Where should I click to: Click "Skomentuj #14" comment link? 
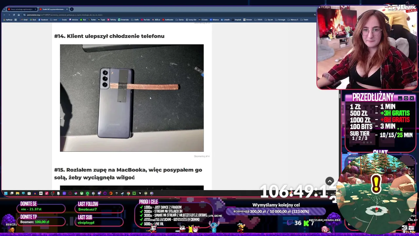point(202,156)
